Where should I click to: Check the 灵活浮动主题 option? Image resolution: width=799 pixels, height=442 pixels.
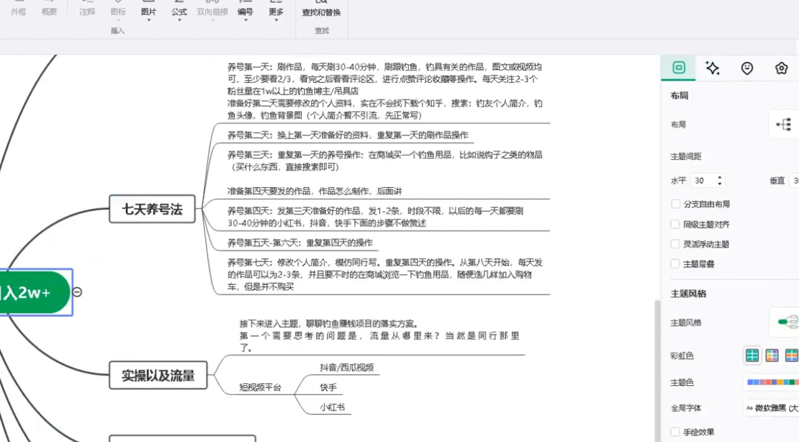point(675,244)
